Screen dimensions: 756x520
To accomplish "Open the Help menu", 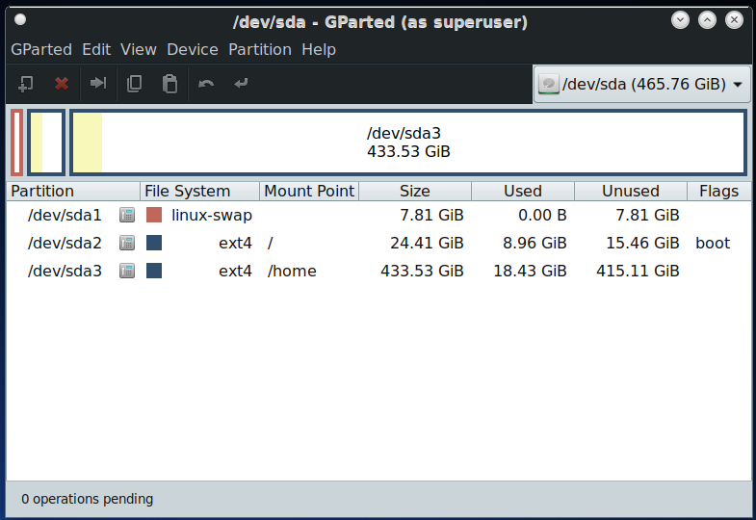I will pos(319,50).
